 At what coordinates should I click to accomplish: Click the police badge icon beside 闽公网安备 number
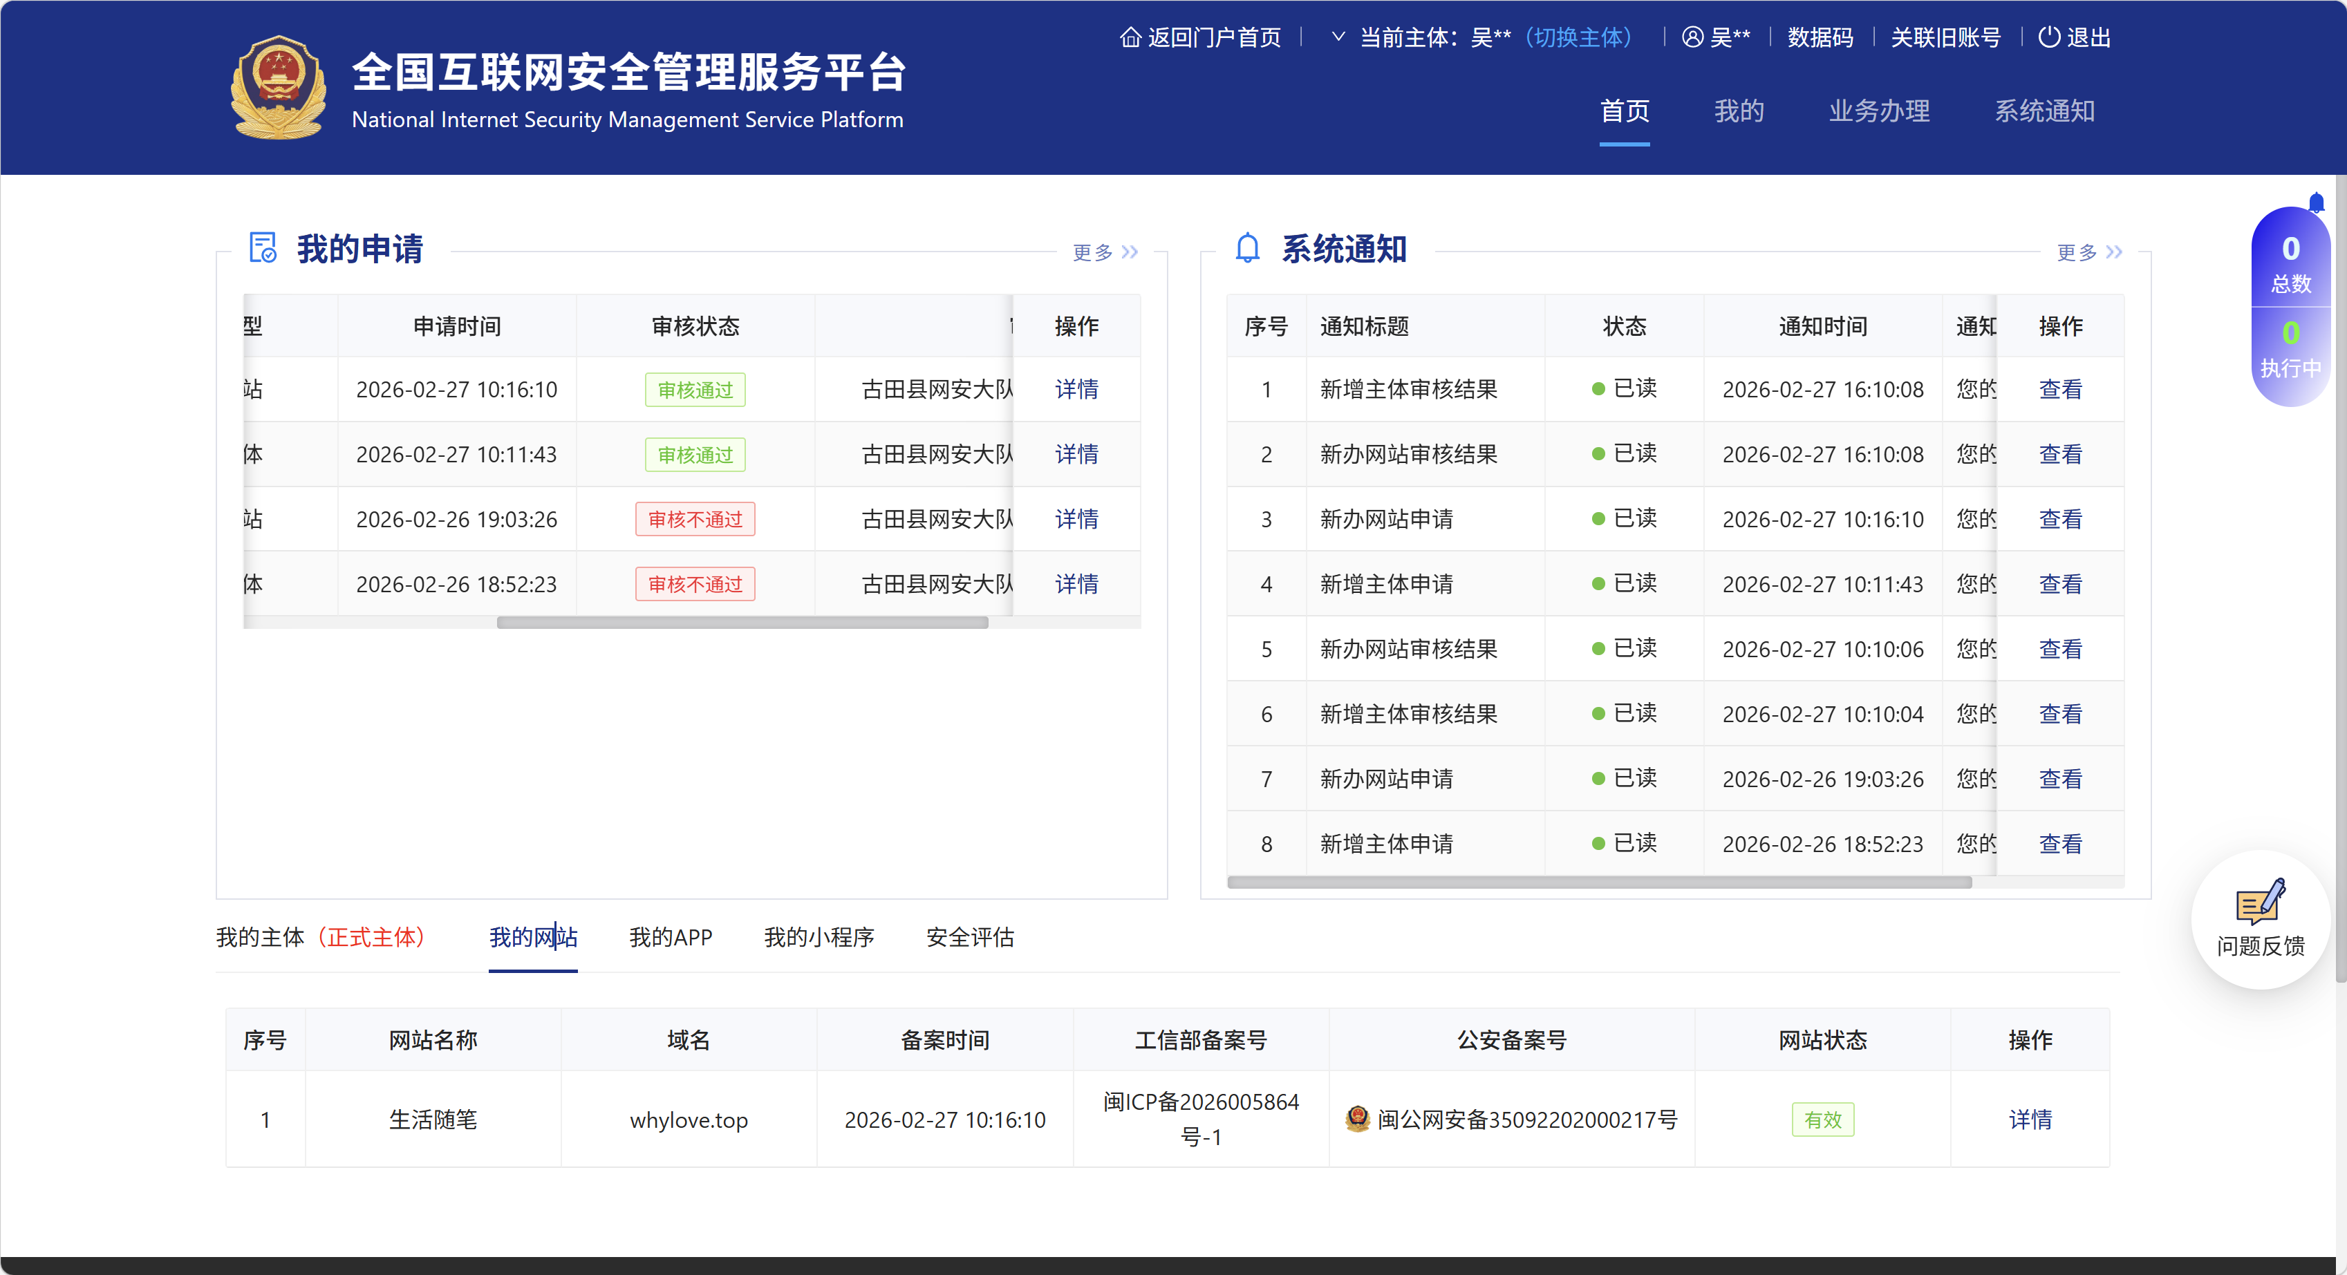click(1358, 1120)
